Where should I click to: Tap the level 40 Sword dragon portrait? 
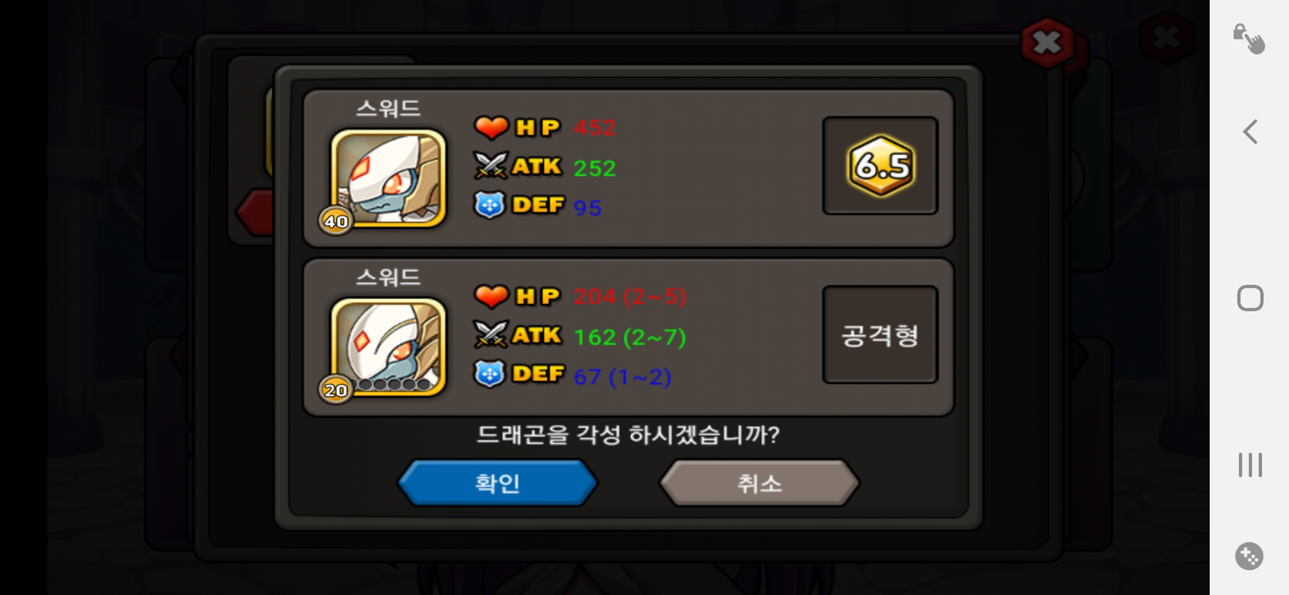click(x=388, y=178)
